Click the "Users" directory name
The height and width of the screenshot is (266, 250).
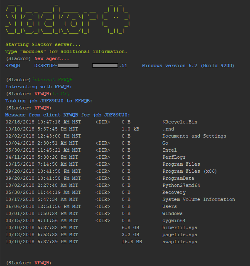(x=169, y=206)
